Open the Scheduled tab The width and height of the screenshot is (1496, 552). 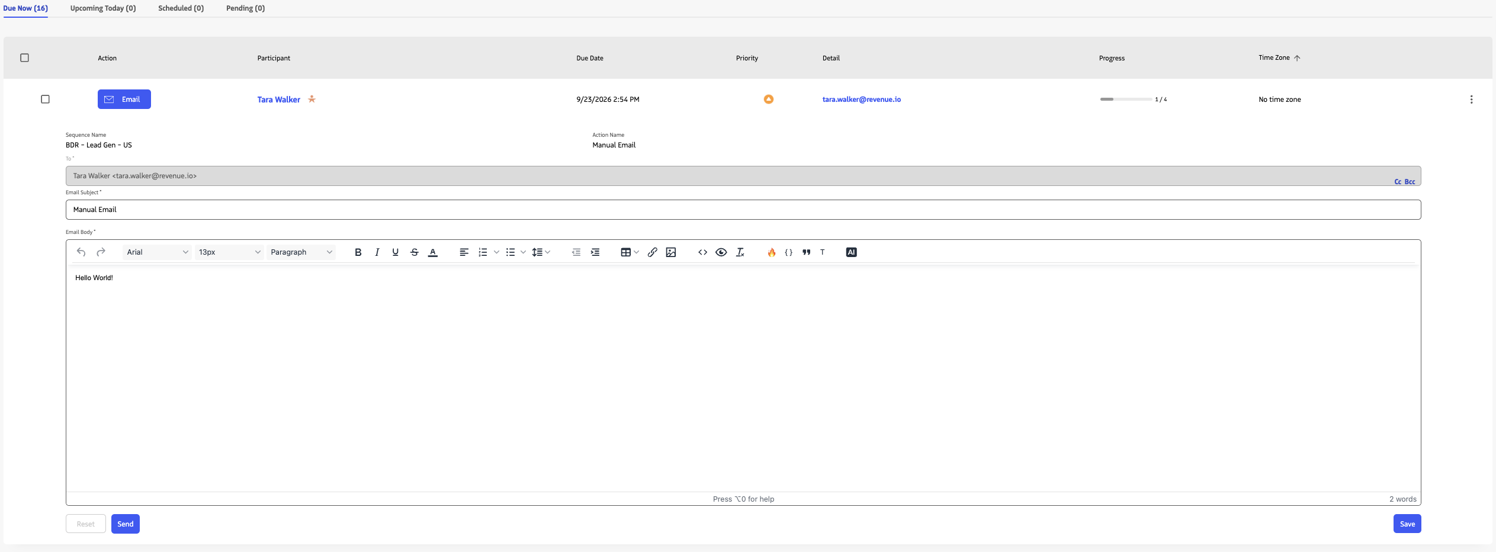181,8
